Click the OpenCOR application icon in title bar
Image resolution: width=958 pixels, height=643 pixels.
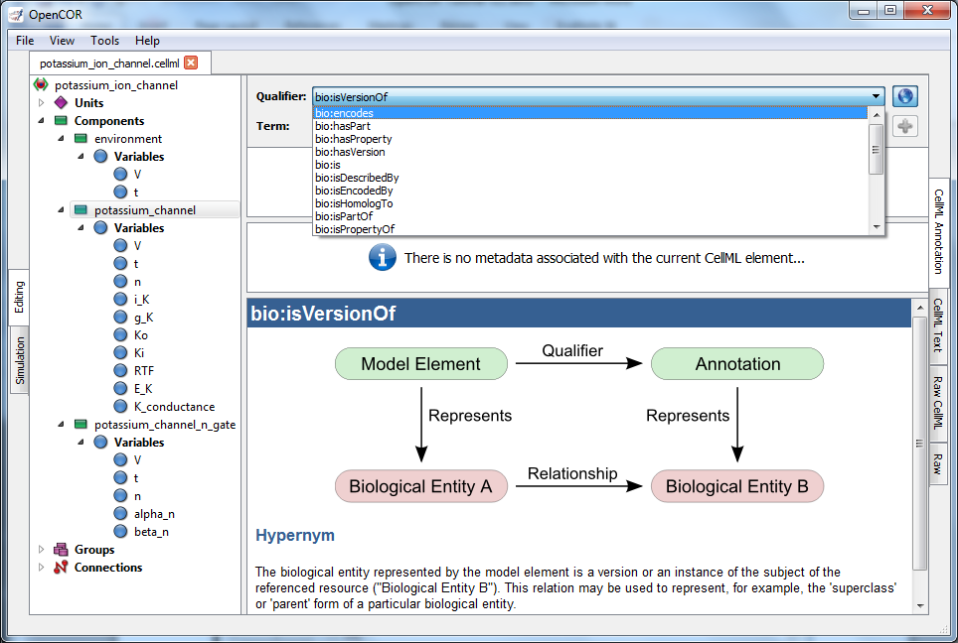pyautogui.click(x=16, y=15)
